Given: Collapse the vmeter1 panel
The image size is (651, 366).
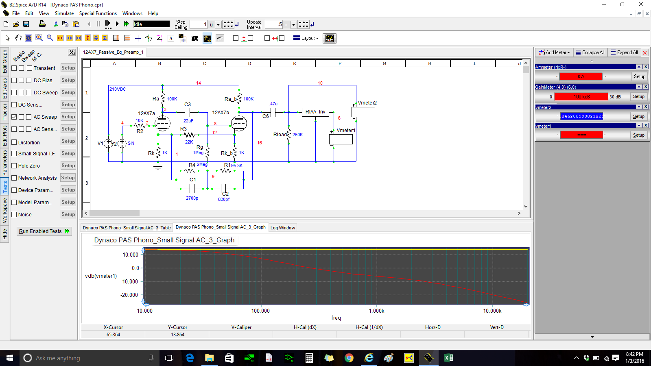Looking at the screenshot, I should [x=639, y=126].
